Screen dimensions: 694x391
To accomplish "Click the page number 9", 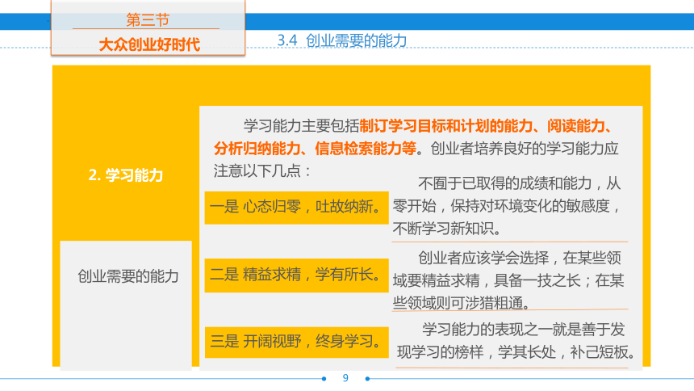I will coord(345,378).
